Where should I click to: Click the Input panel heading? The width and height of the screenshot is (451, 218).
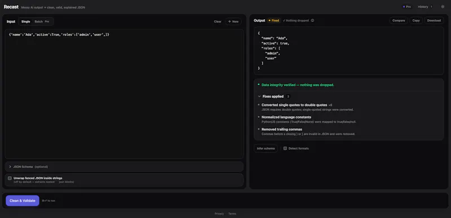(x=11, y=21)
